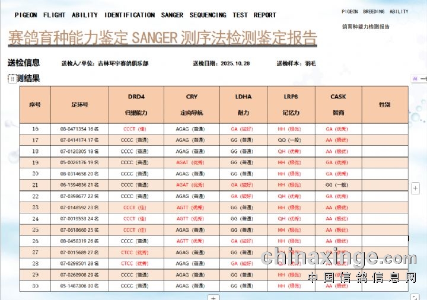
Task: Click the 送检日期 2025.10.28 text
Action: click(221, 63)
